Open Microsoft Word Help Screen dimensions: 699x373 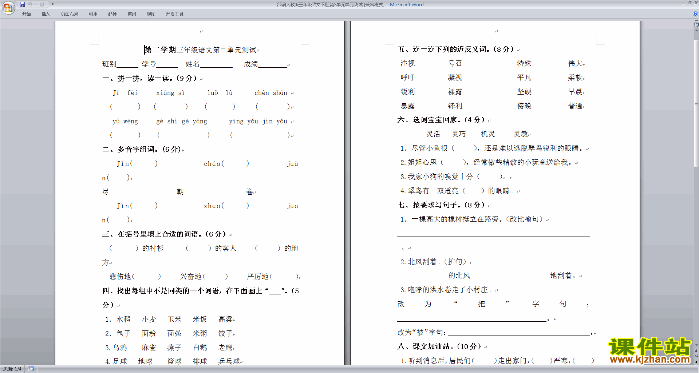[695, 14]
